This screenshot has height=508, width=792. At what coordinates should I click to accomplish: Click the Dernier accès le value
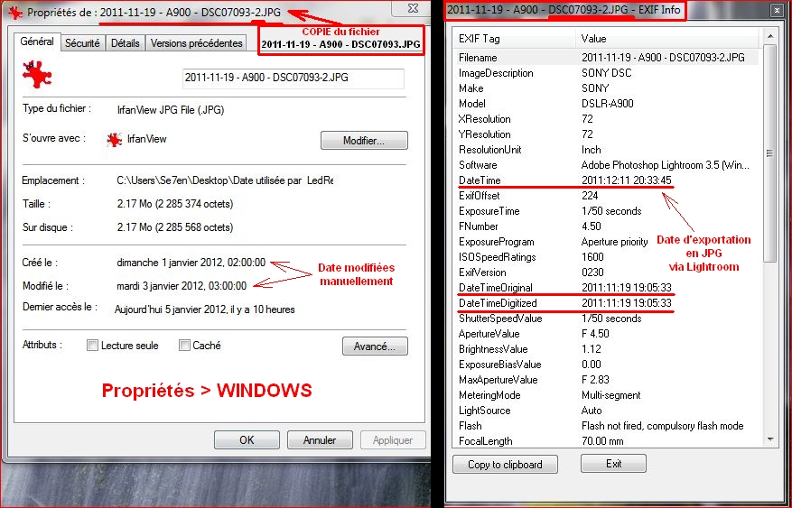(x=205, y=309)
